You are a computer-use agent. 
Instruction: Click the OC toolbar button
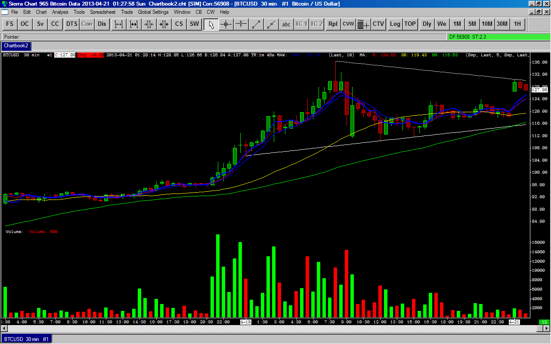pos(25,24)
